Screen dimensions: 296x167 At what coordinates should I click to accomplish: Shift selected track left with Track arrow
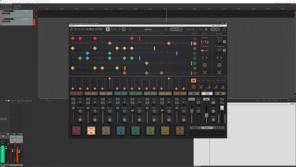[x=203, y=58]
